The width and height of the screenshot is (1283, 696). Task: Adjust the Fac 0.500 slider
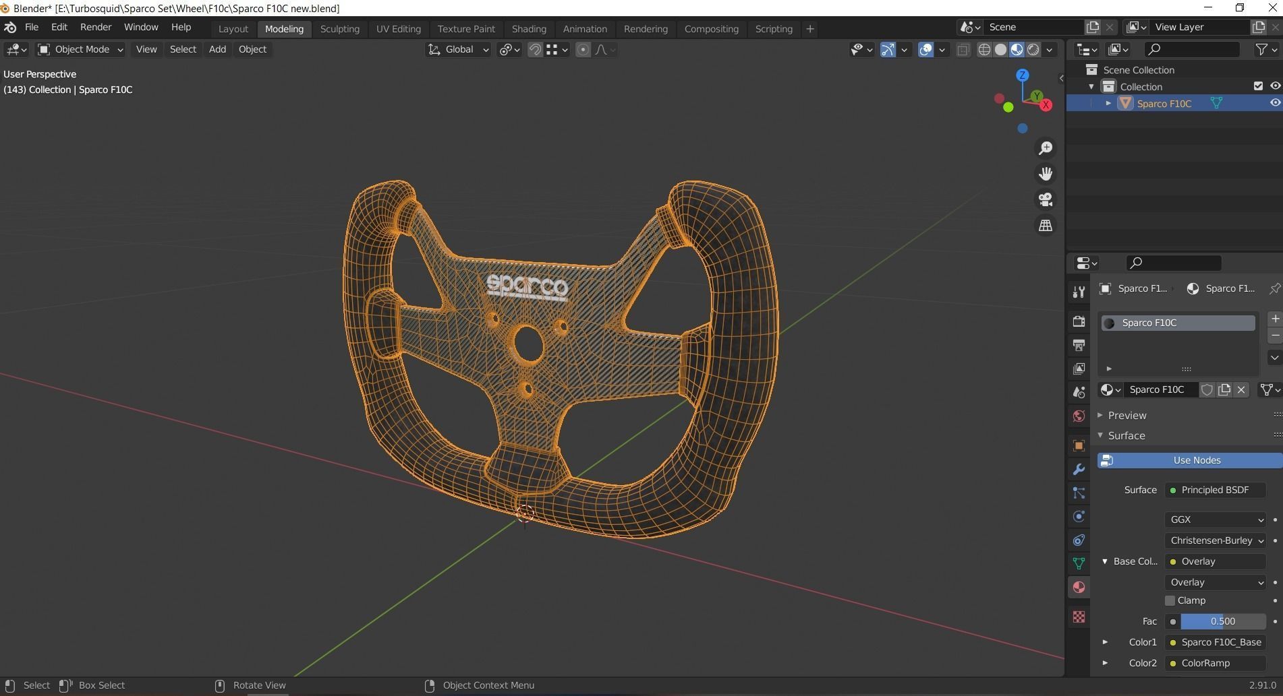(x=1222, y=621)
